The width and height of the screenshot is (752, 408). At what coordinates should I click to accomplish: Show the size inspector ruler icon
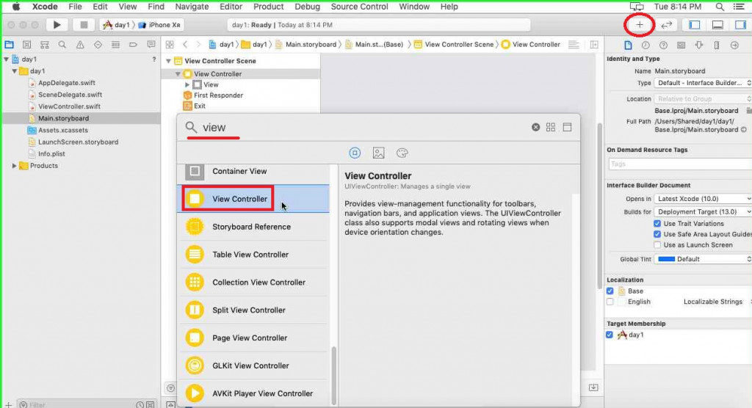click(717, 45)
